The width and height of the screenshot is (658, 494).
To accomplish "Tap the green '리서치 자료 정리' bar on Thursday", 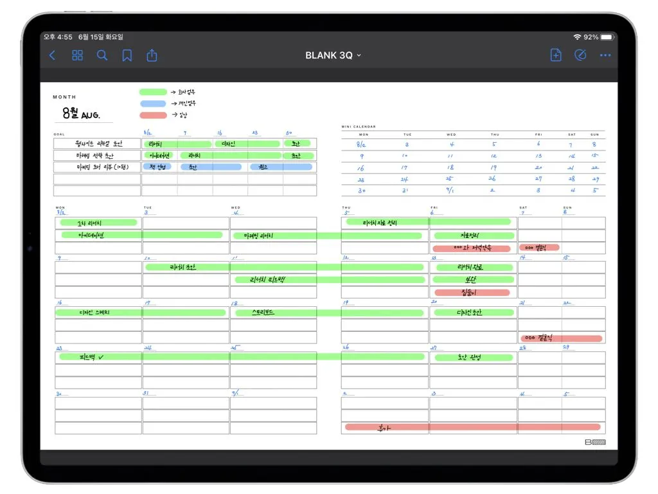I will click(427, 222).
